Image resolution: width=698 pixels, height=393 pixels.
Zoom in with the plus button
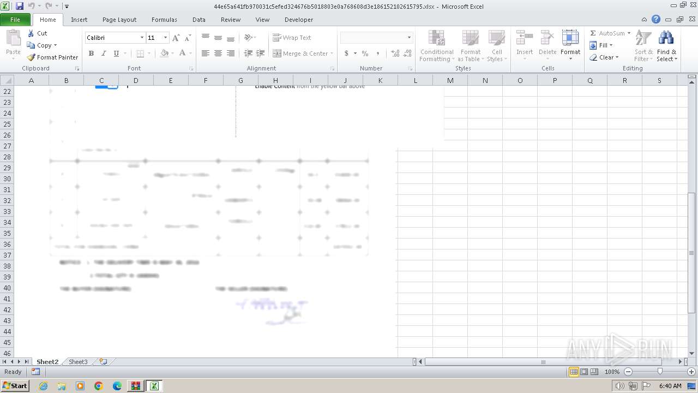click(691, 372)
